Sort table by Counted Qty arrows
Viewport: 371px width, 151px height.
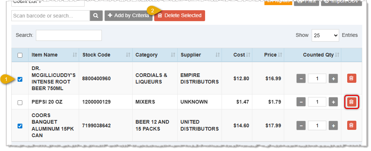[337, 55]
